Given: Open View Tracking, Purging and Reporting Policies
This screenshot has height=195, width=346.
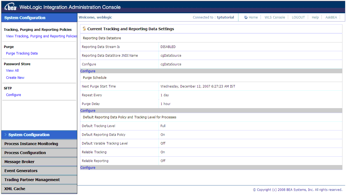Looking at the screenshot, I should pos(42,36).
